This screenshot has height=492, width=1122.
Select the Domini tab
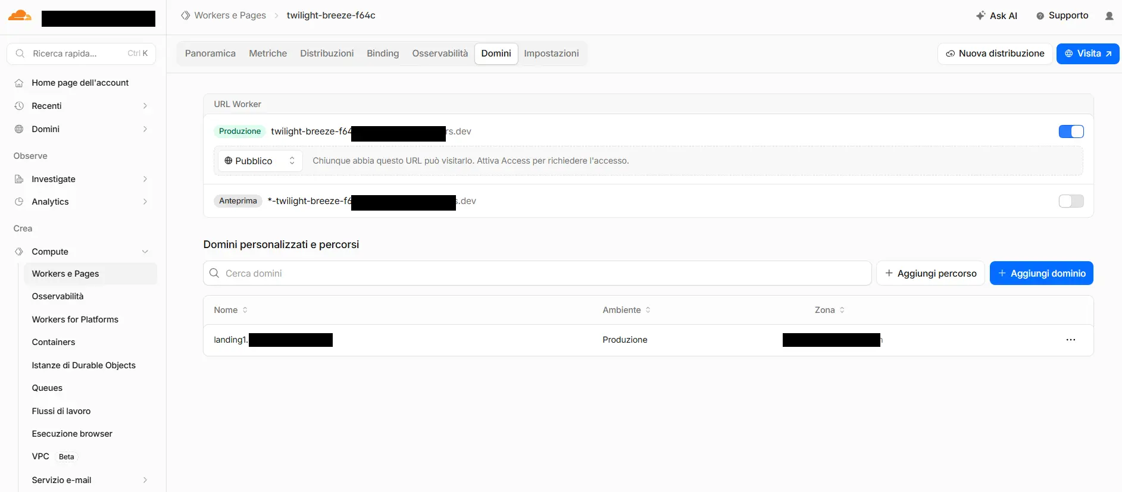(496, 54)
